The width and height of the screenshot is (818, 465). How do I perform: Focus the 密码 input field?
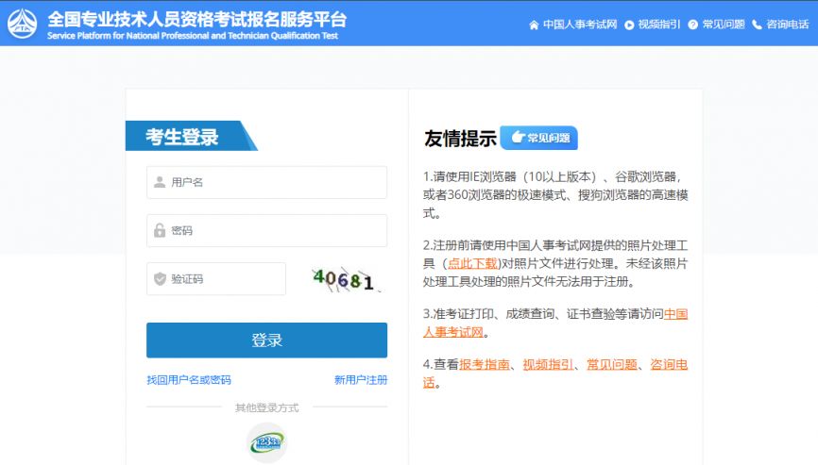pos(266,230)
